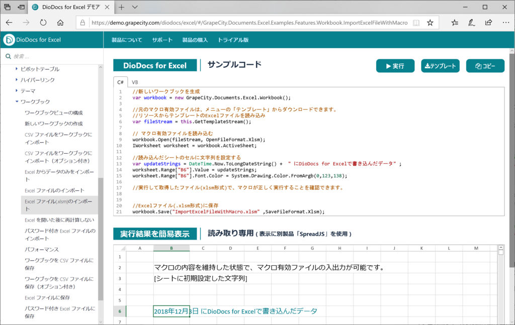Image resolution: width=515 pixels, height=325 pixels.
Task: Open 新しいワークブックの作成 sample
Action: [53, 124]
